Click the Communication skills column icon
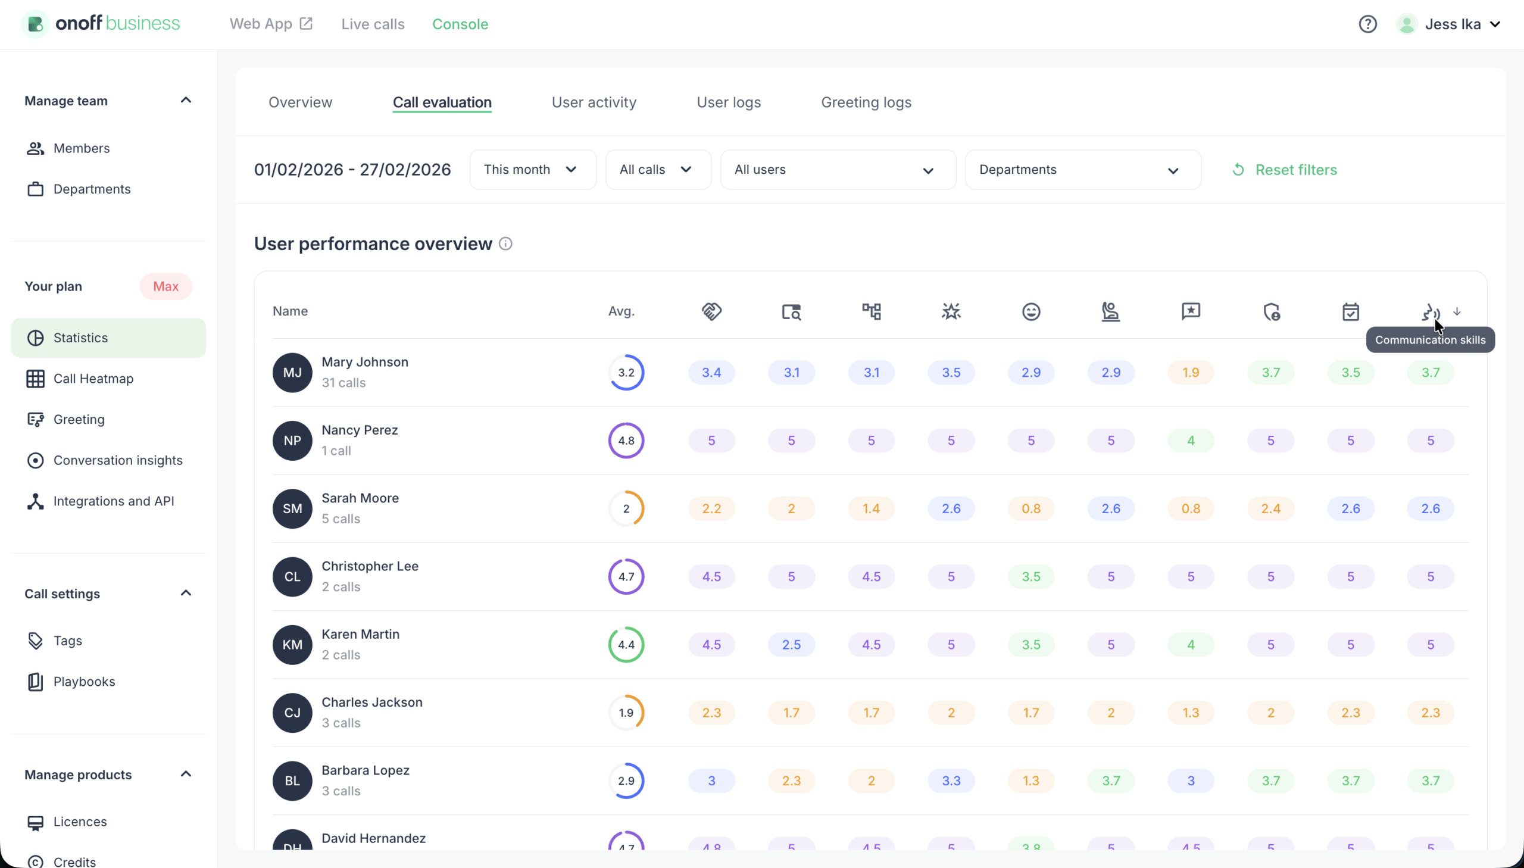Viewport: 1524px width, 868px height. (1431, 311)
